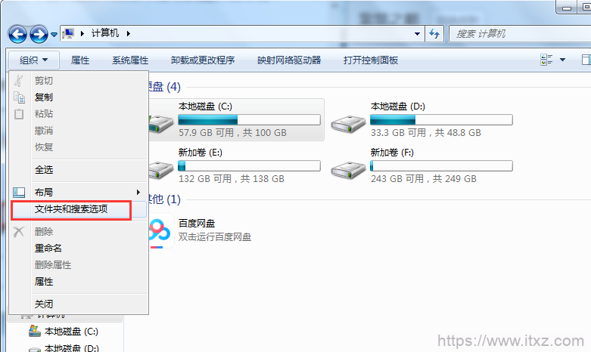Click the Back navigation arrow
This screenshot has width=591, height=352.
pos(17,35)
